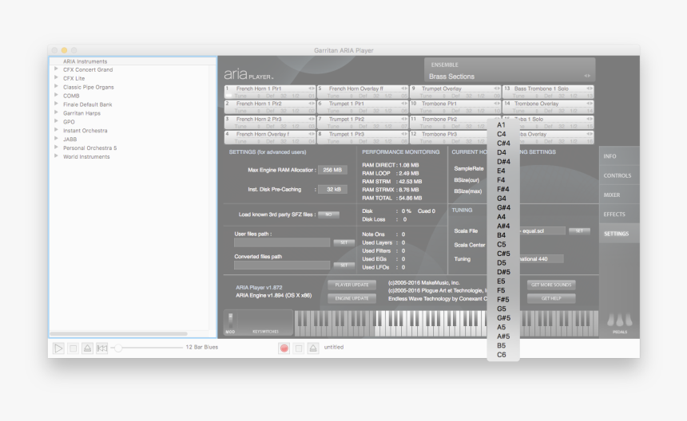Click SET beside User files path
The image size is (687, 421).
[344, 242]
